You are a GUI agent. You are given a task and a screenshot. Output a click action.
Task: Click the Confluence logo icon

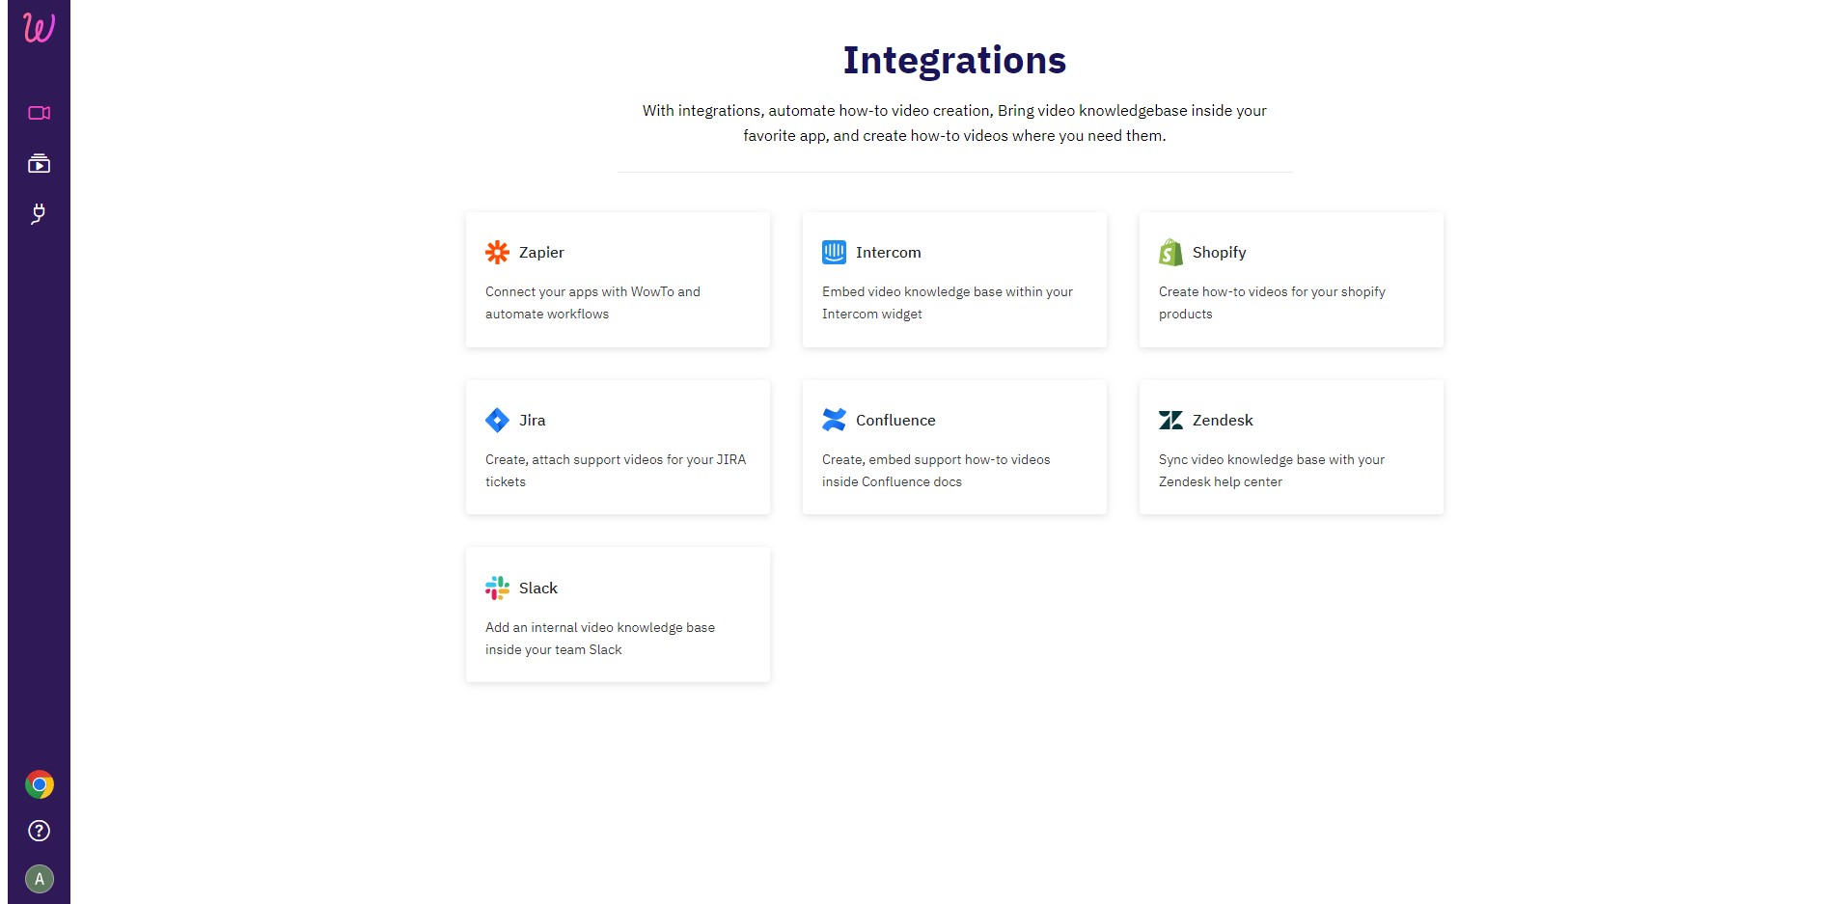pos(834,420)
